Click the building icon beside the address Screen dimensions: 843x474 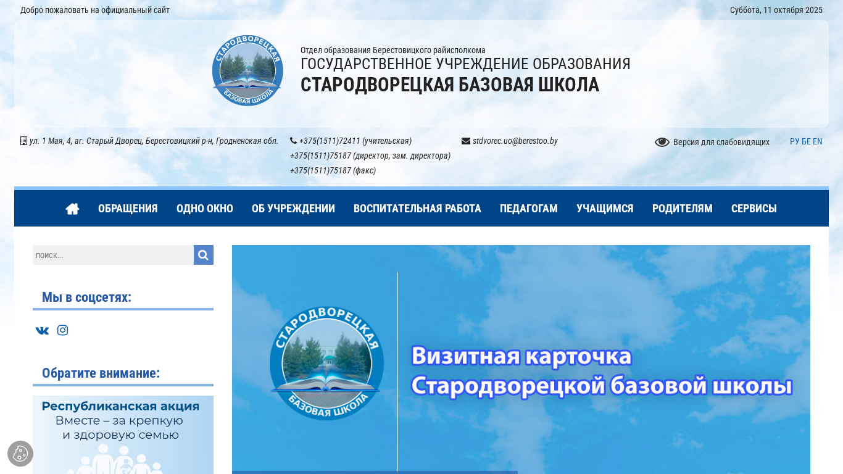tap(23, 141)
